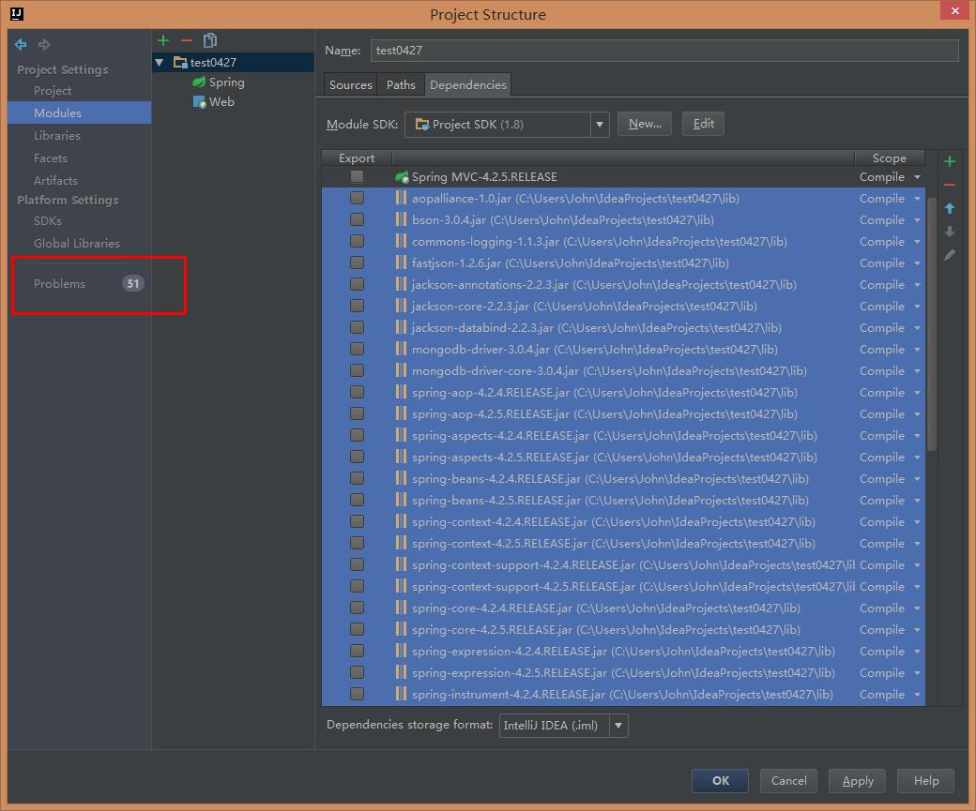
Task: Click the test0427 module folder icon
Action: tap(180, 62)
